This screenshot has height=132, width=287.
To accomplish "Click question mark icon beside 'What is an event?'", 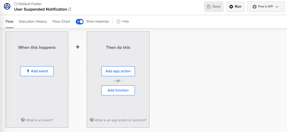I will click(23, 120).
